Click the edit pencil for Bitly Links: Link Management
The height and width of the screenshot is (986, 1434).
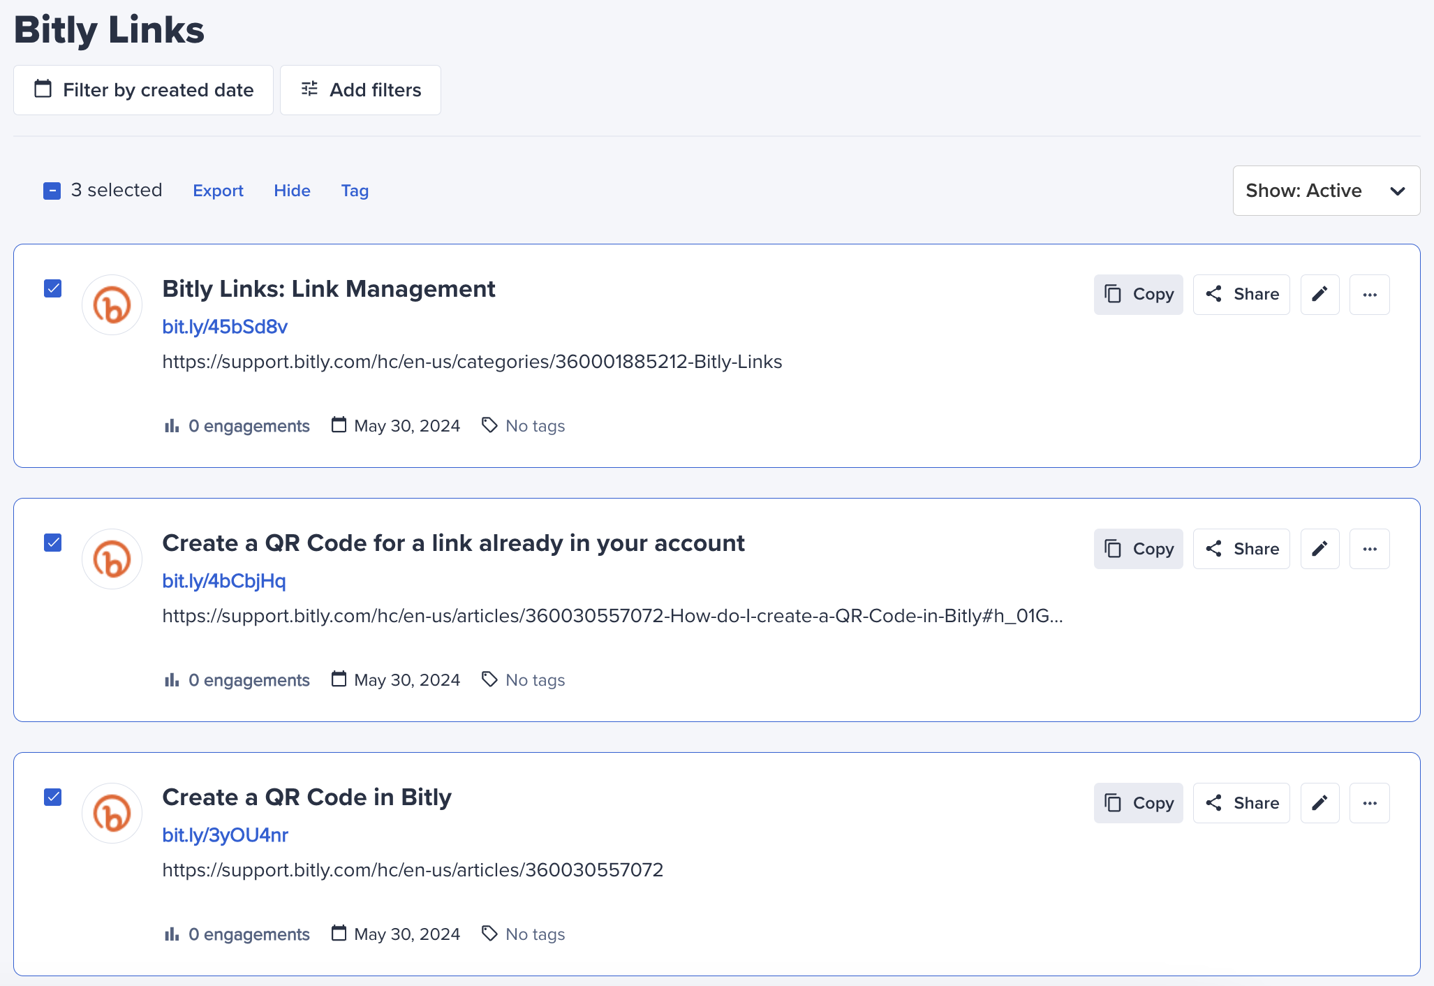point(1320,295)
